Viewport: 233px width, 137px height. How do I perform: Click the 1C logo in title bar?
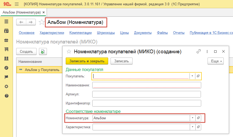tap(7, 4)
